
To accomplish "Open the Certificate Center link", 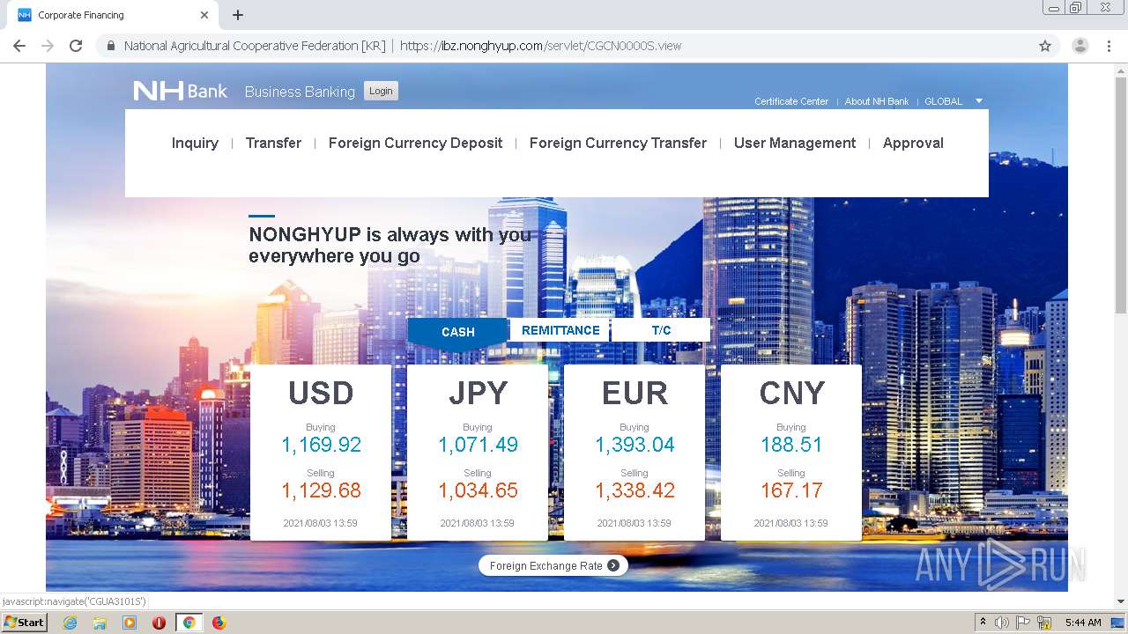I will coord(791,101).
